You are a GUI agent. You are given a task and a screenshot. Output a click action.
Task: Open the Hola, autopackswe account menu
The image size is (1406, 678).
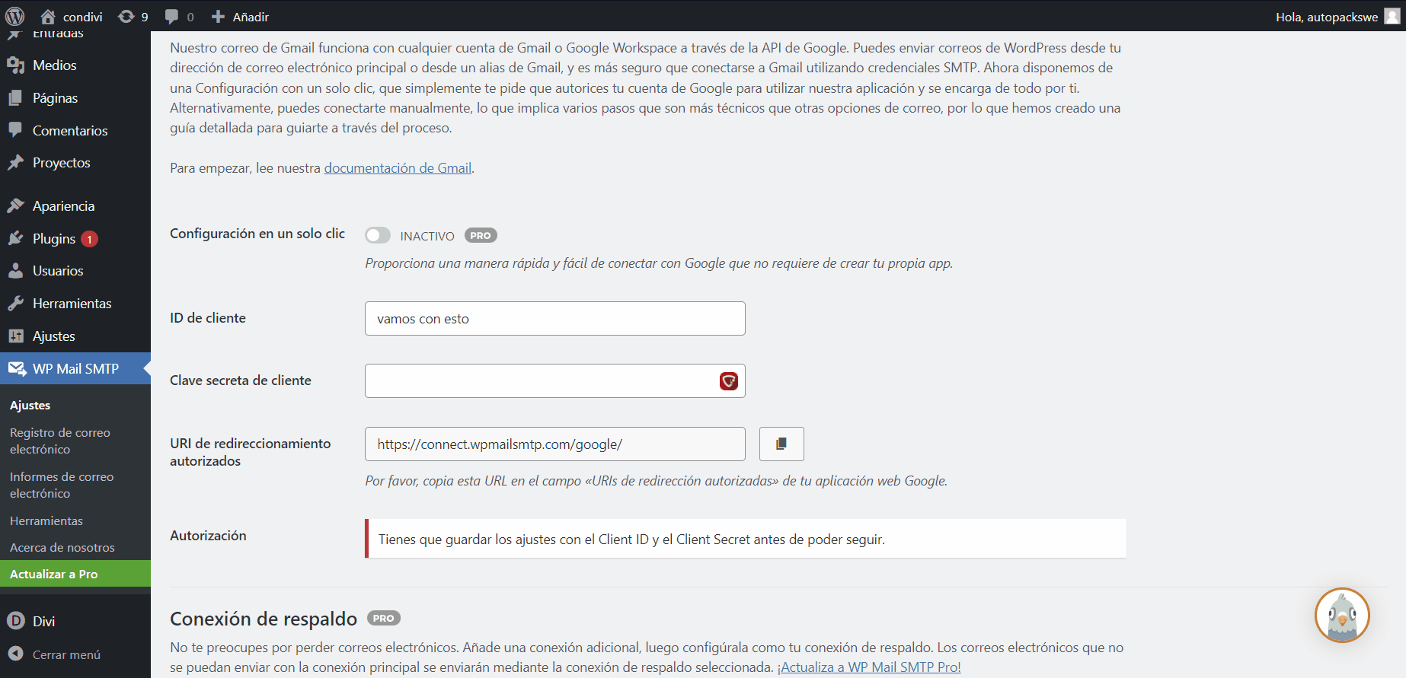pos(1326,16)
